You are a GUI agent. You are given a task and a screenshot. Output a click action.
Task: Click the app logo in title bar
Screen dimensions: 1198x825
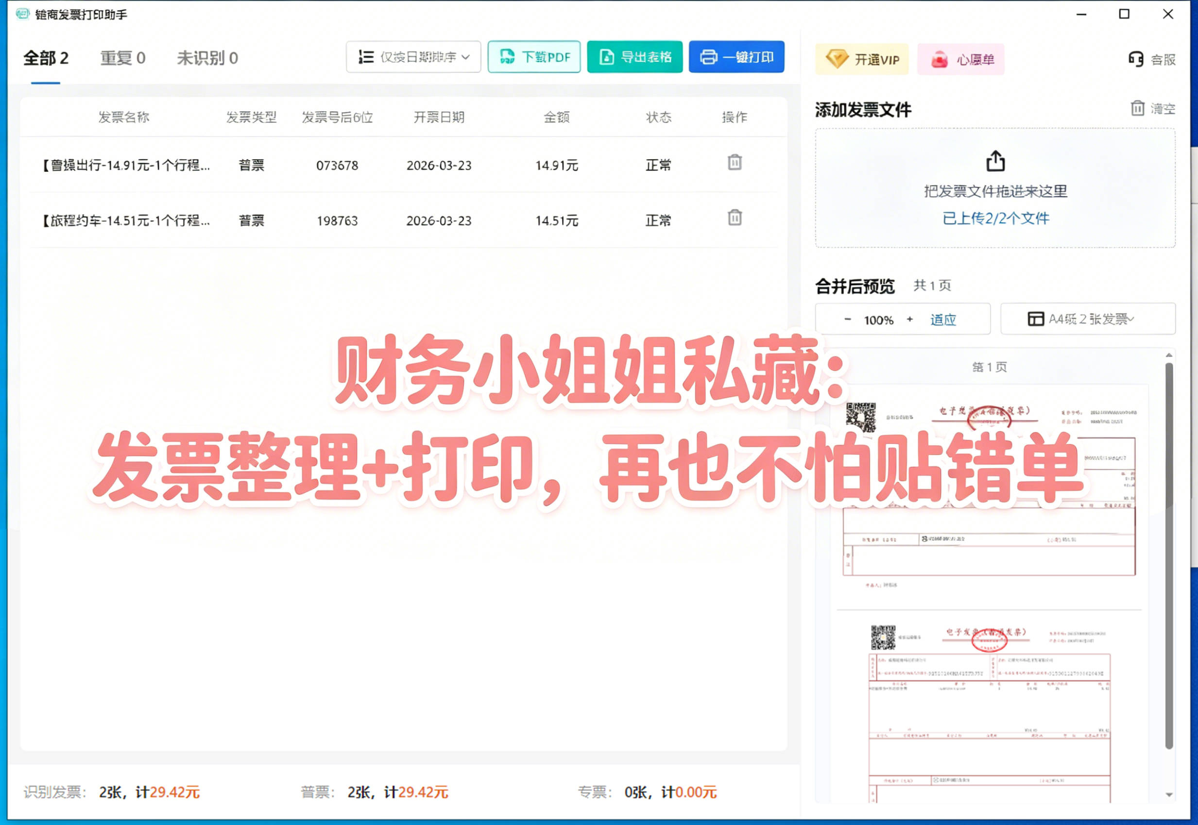coord(22,14)
